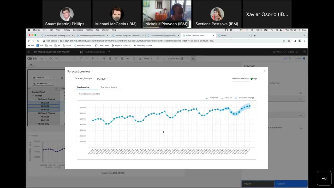Click the 100% zoom control

point(286,58)
